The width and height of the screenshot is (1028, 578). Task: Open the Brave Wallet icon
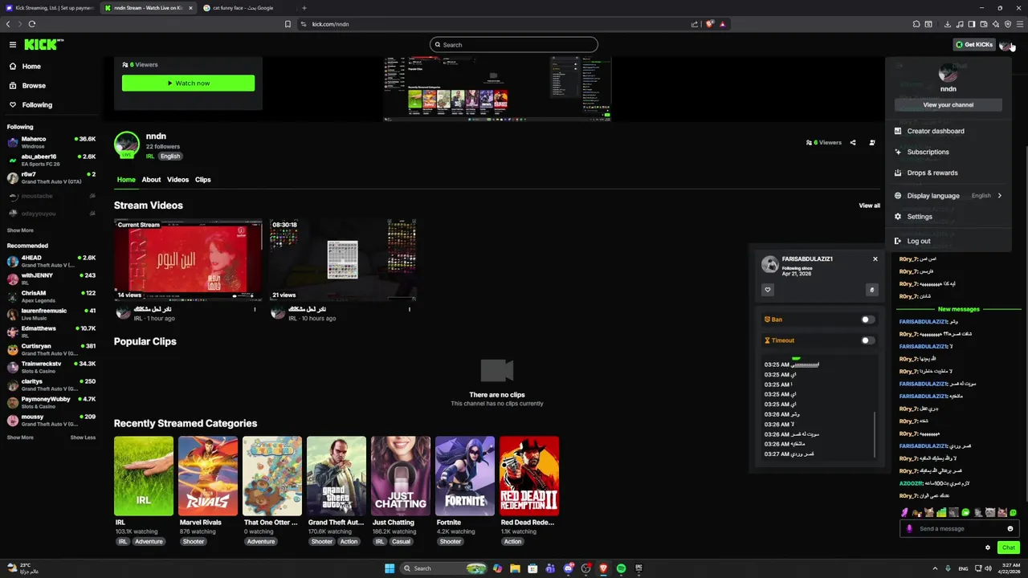click(984, 24)
